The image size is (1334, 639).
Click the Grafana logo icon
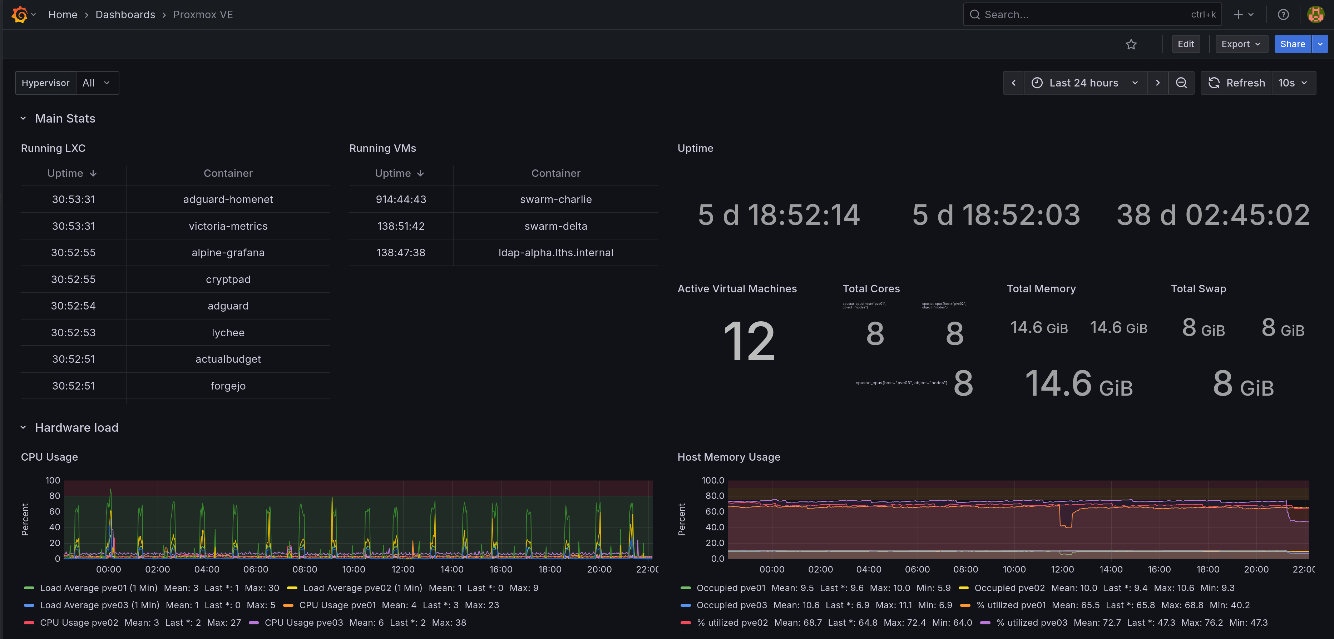tap(19, 15)
